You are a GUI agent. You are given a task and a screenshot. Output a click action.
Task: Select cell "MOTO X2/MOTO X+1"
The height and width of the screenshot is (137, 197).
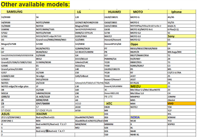click(149, 29)
